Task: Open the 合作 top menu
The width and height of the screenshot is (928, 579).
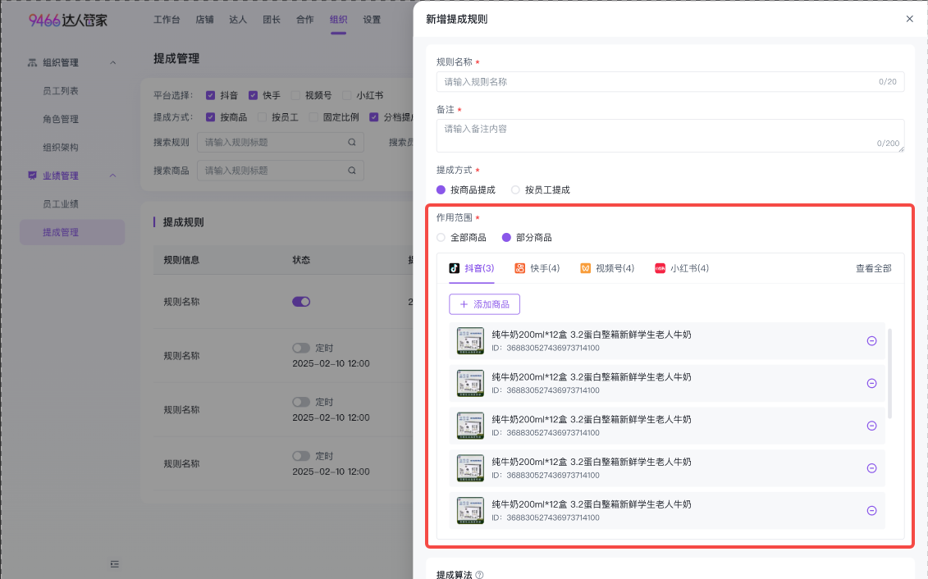Action: [304, 20]
